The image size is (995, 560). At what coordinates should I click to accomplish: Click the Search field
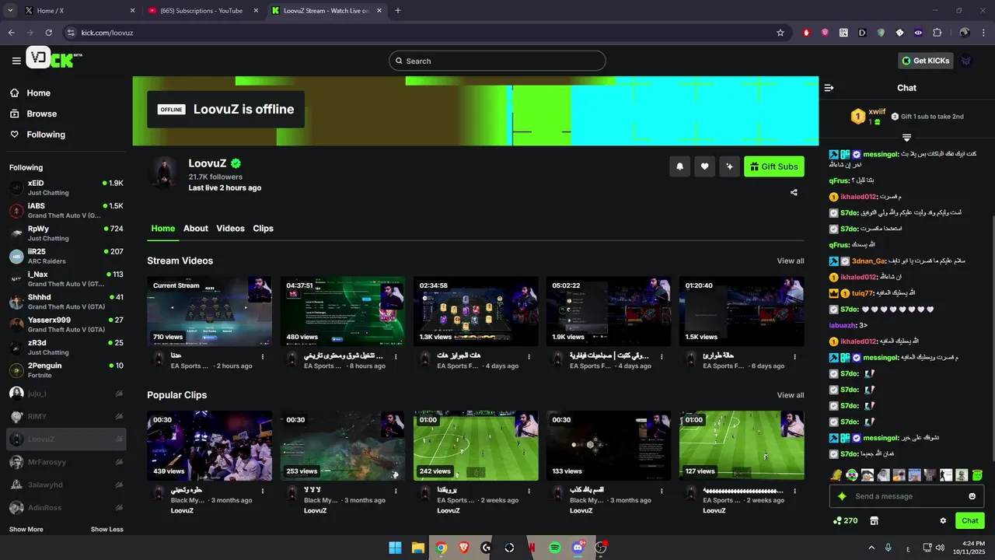497,61
